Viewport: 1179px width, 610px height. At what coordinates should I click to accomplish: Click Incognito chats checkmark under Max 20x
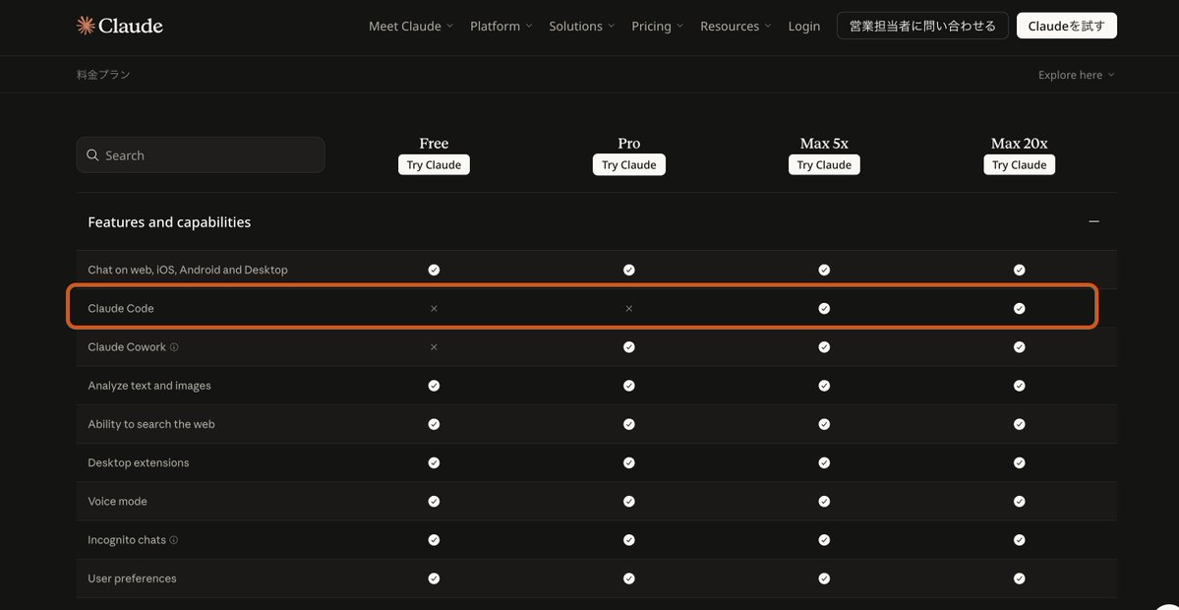click(x=1019, y=540)
